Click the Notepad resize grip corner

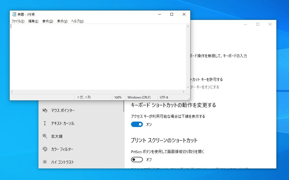189,99
